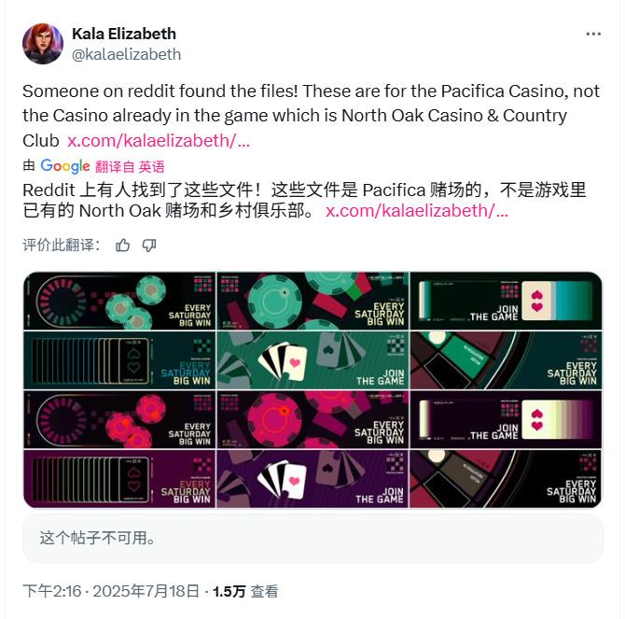Open large teal poker chip banner
The height and width of the screenshot is (619, 625).
coord(312,302)
